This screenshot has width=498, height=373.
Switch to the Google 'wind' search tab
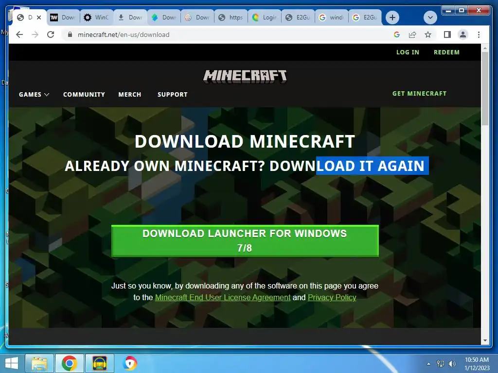(x=332, y=17)
